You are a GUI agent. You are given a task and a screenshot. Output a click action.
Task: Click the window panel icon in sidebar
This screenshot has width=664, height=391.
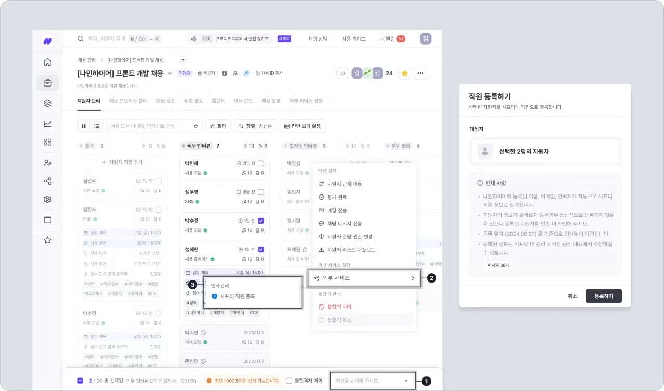click(x=47, y=219)
